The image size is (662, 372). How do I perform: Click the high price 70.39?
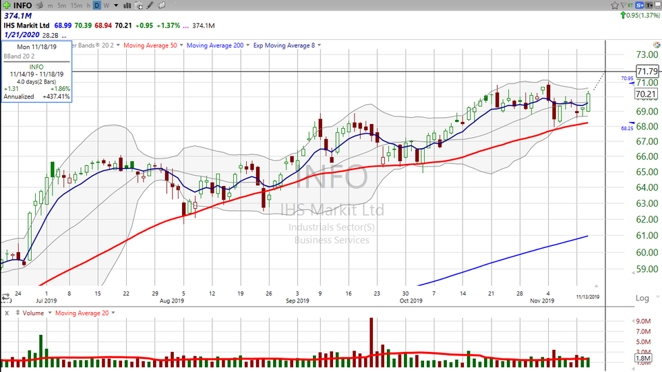point(83,25)
